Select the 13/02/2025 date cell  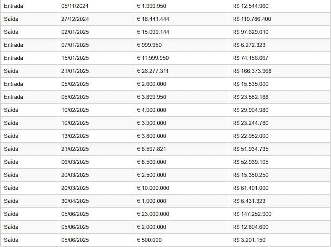[x=75, y=136]
